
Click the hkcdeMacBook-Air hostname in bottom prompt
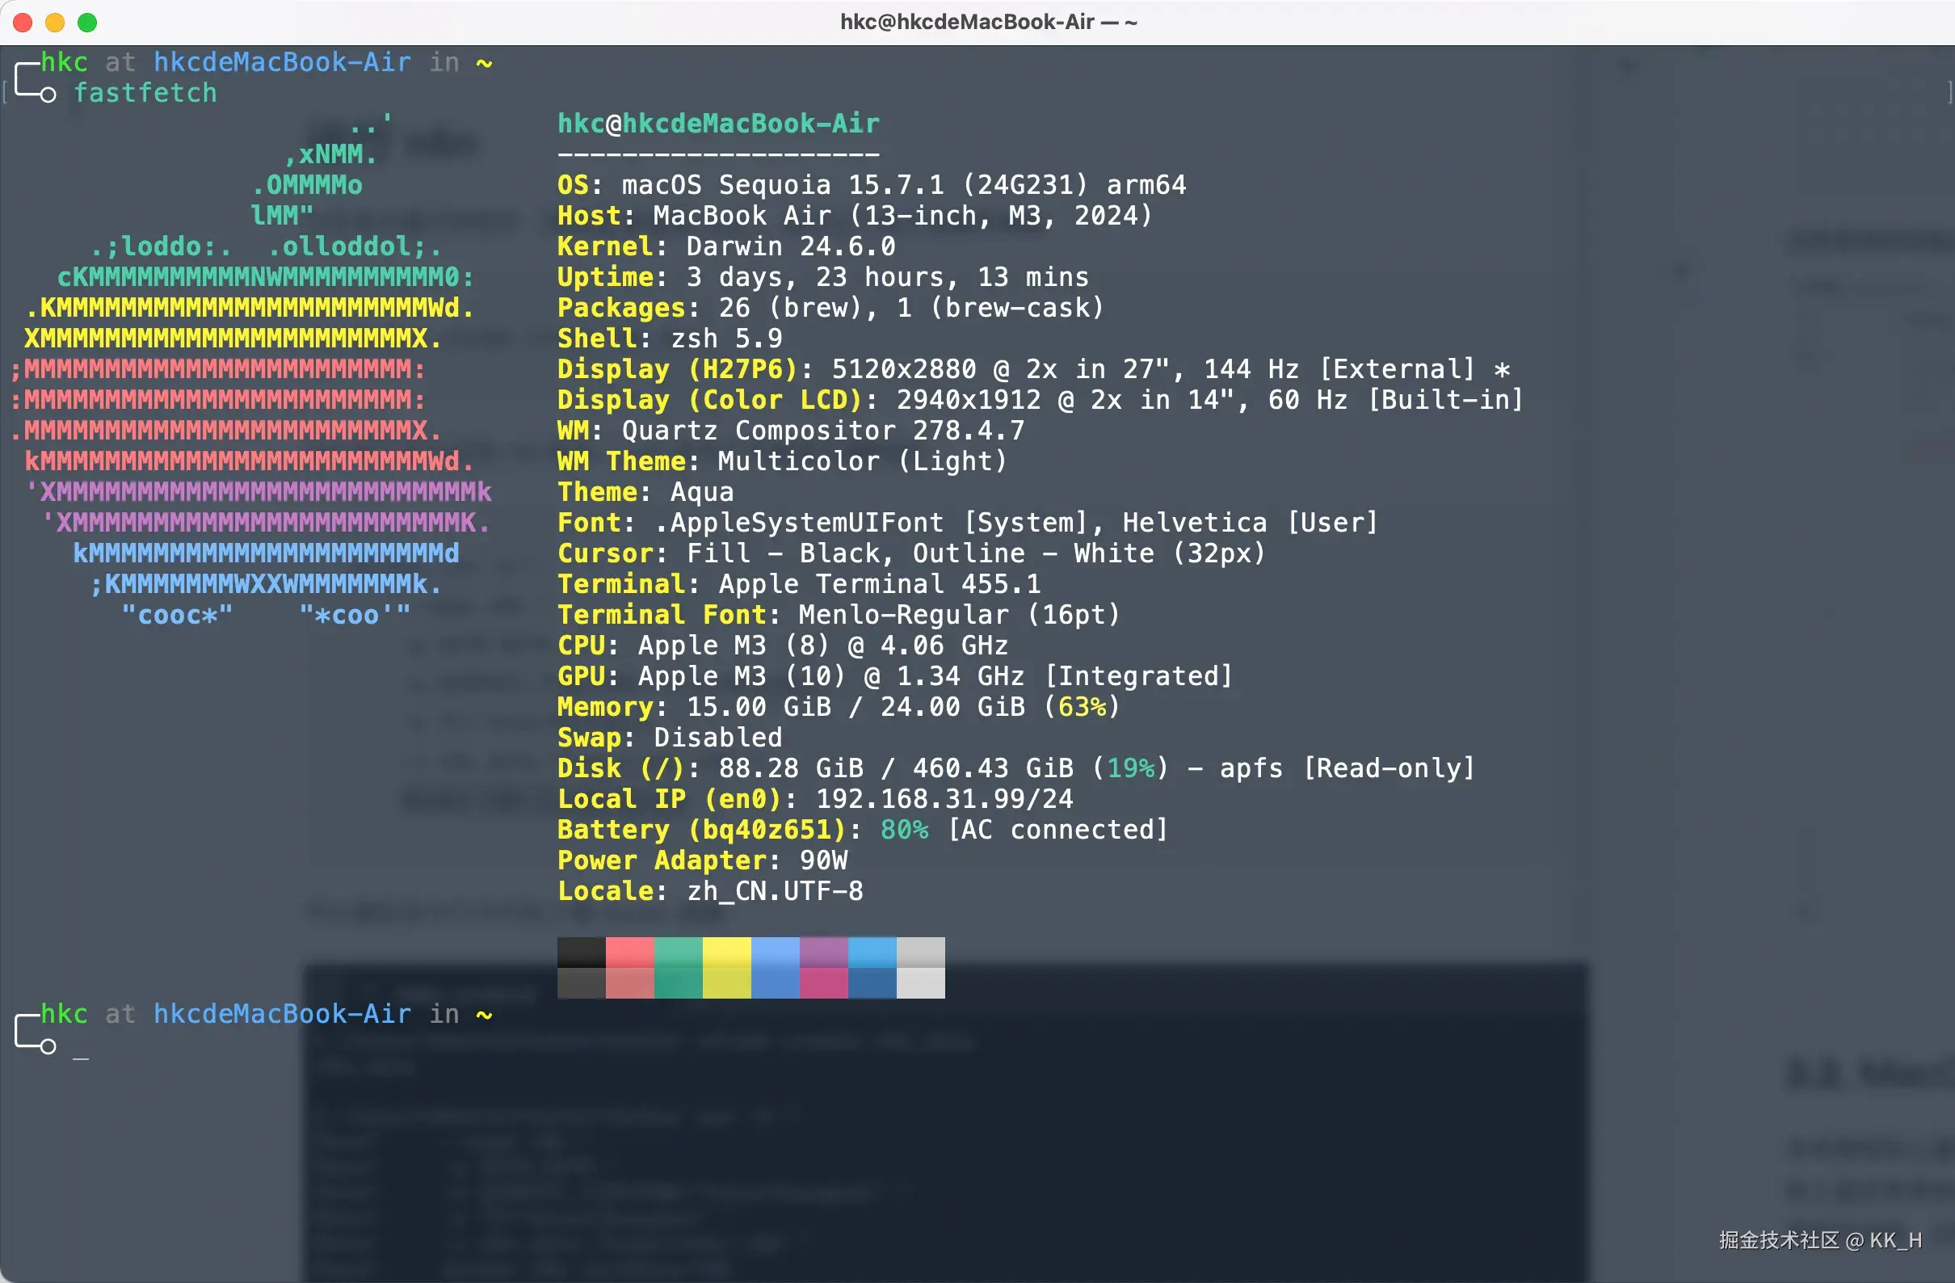(282, 1015)
